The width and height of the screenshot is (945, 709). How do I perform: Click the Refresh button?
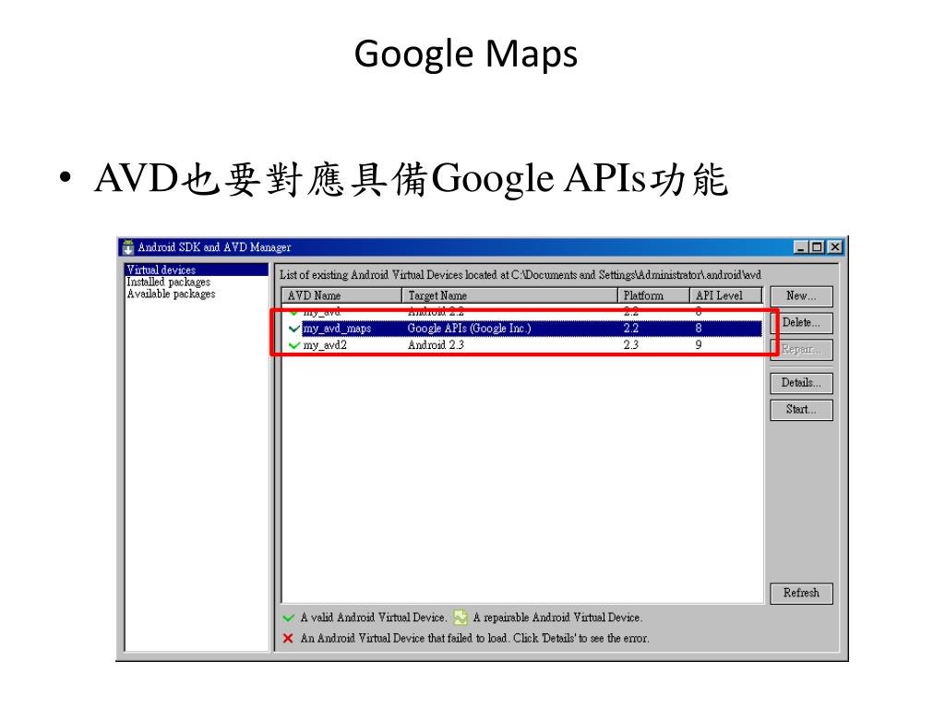coord(801,594)
